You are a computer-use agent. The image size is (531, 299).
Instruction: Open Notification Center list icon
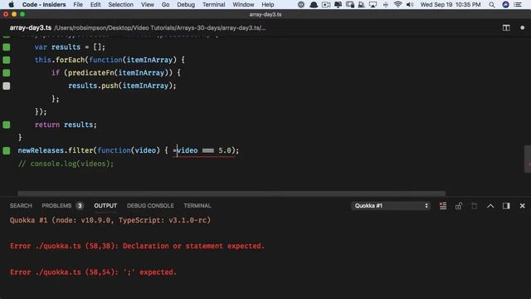pos(518,4)
